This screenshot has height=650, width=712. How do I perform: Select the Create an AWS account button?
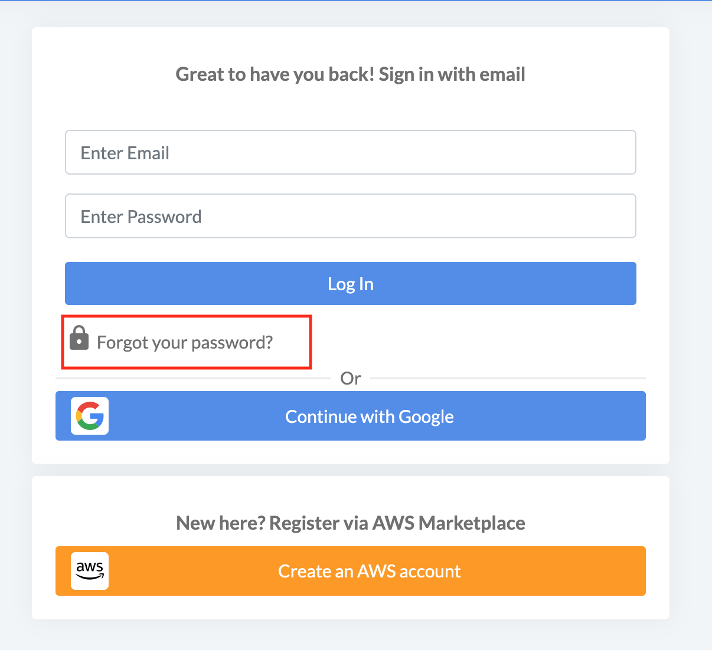[351, 571]
